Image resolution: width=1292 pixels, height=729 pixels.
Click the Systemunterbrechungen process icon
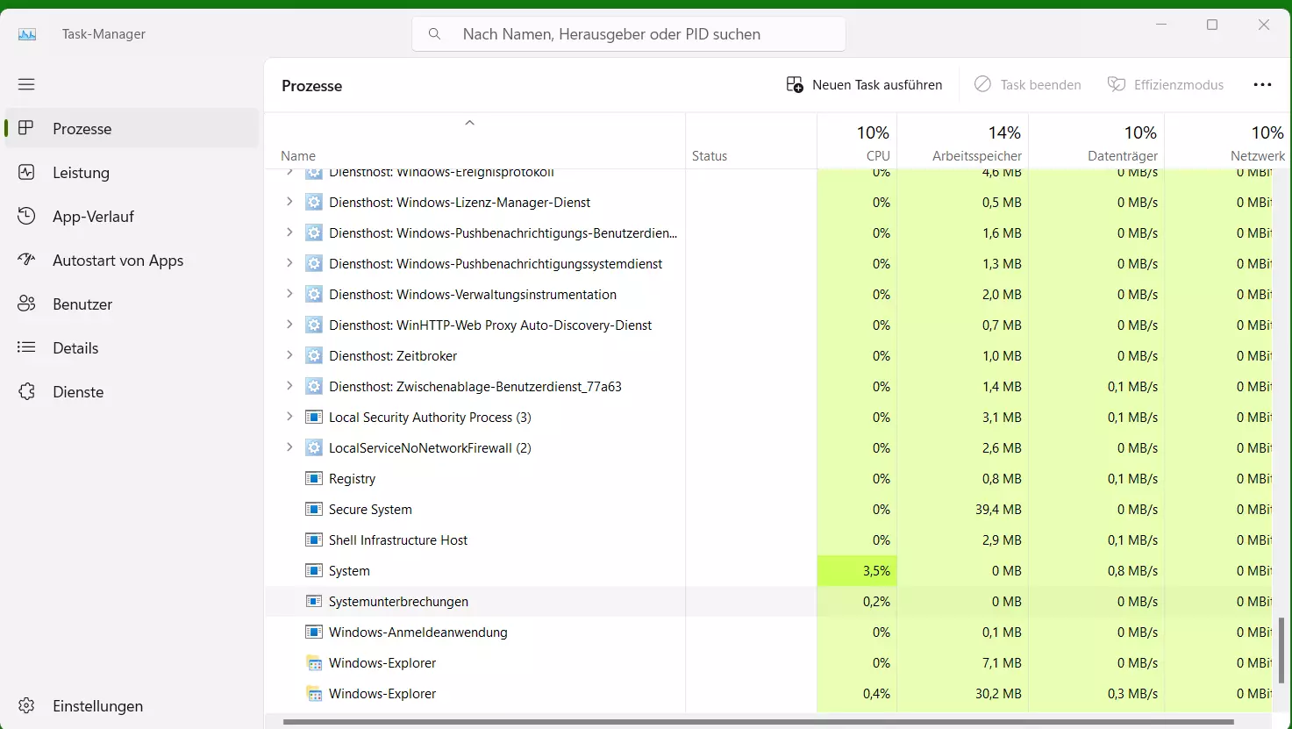click(314, 601)
